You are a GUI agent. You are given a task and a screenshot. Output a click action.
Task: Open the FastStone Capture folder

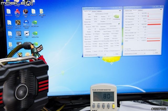point(10,24)
